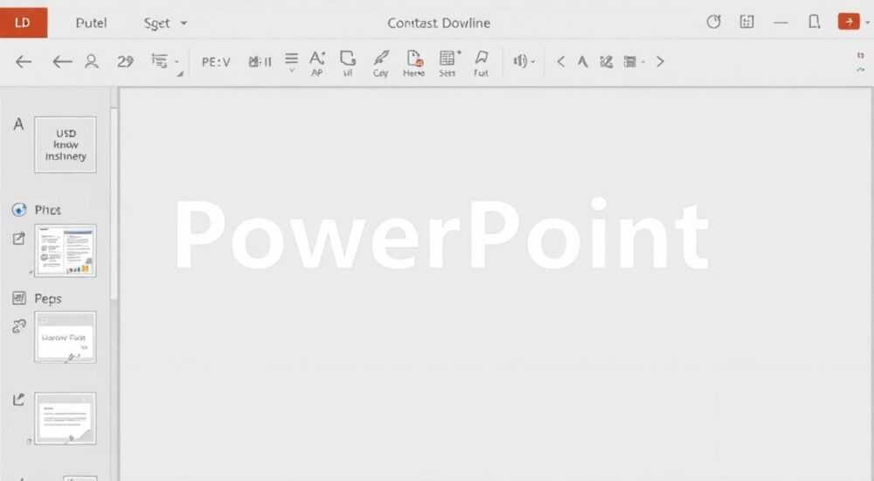
Task: Click the Fut ribbon icon
Action: coord(481,63)
